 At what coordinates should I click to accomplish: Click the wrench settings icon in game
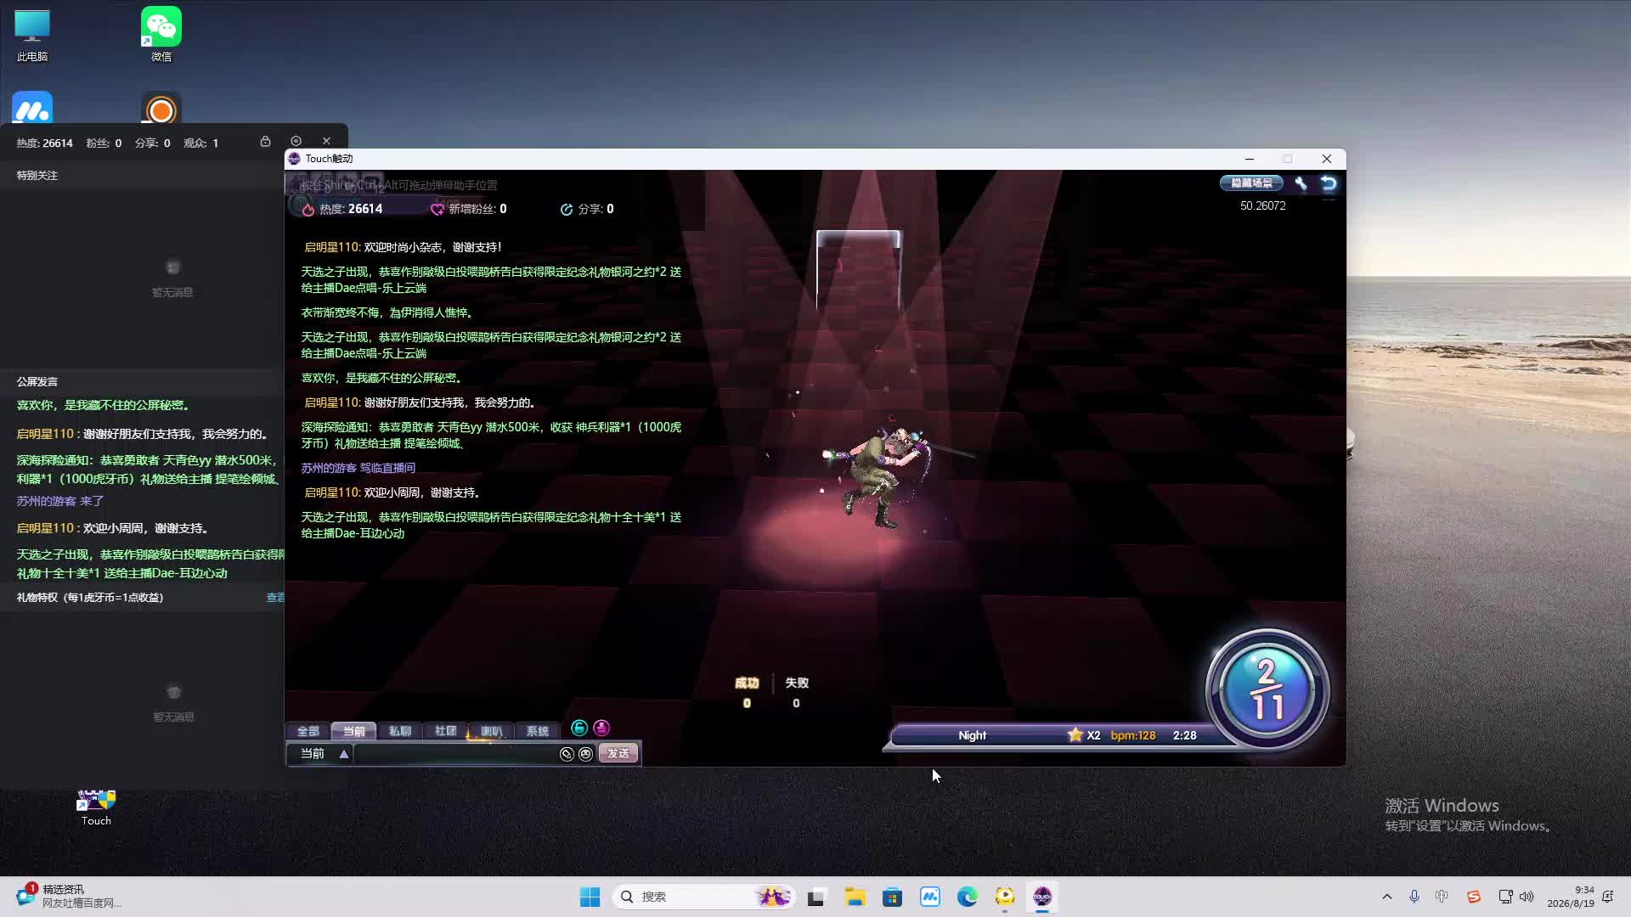click(1301, 183)
